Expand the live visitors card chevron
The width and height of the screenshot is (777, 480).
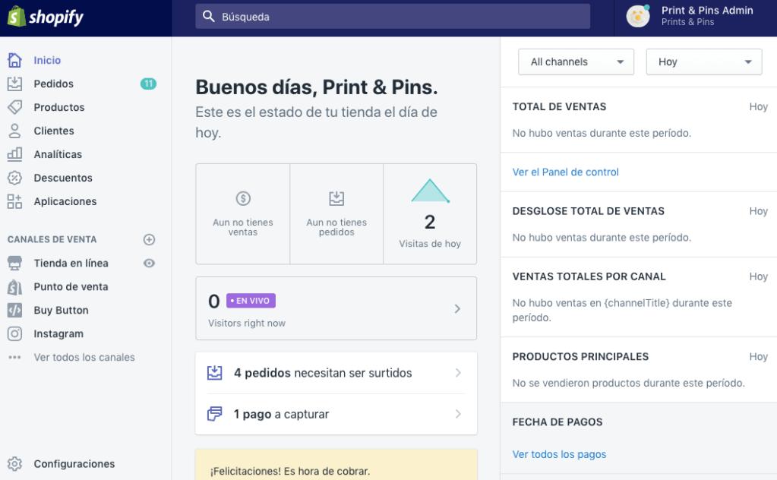tap(457, 308)
